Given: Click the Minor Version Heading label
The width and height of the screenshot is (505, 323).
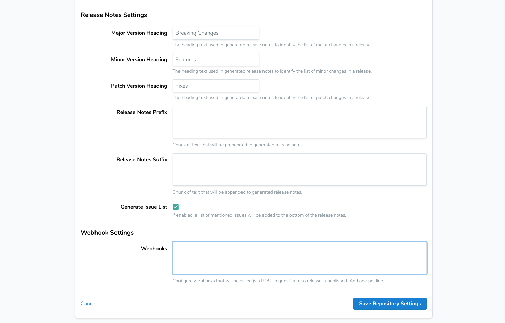Looking at the screenshot, I should [139, 60].
